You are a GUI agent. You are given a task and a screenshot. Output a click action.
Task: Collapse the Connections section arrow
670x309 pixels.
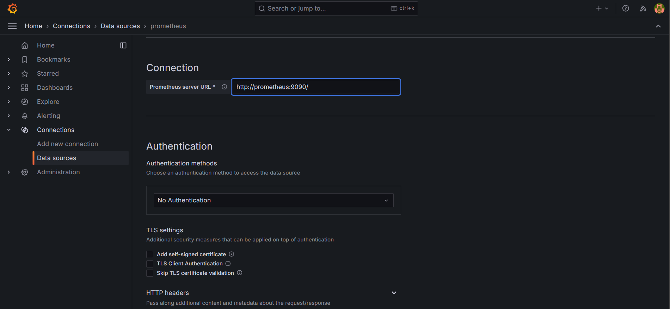click(9, 130)
